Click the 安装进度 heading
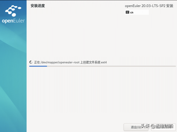 pos(38,6)
